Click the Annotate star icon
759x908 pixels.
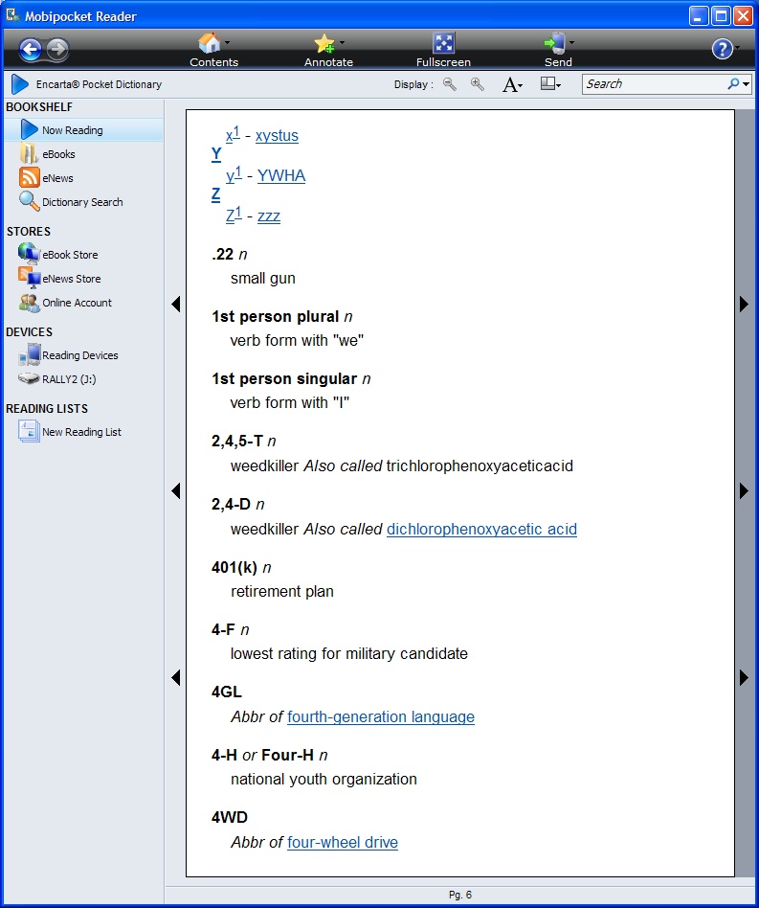pyautogui.click(x=324, y=43)
